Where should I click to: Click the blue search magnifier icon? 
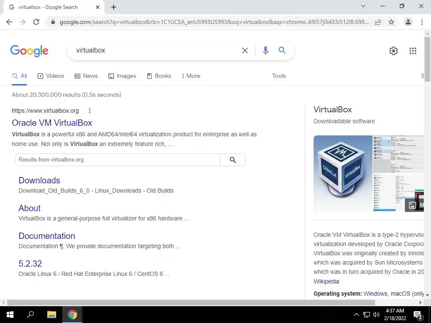pyautogui.click(x=282, y=50)
